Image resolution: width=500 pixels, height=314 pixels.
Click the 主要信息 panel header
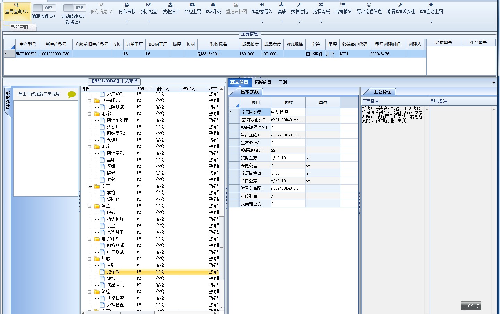250,34
